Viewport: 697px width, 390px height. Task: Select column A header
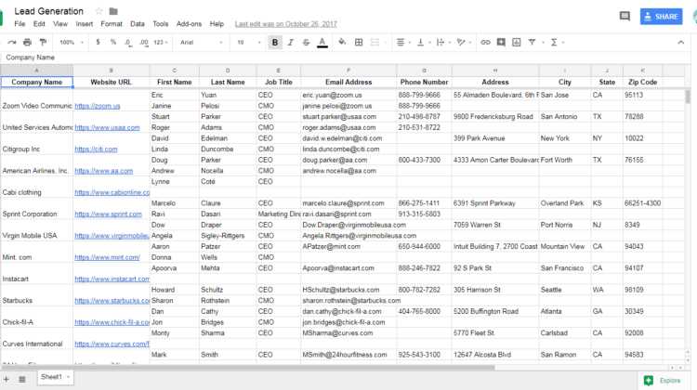(x=37, y=71)
